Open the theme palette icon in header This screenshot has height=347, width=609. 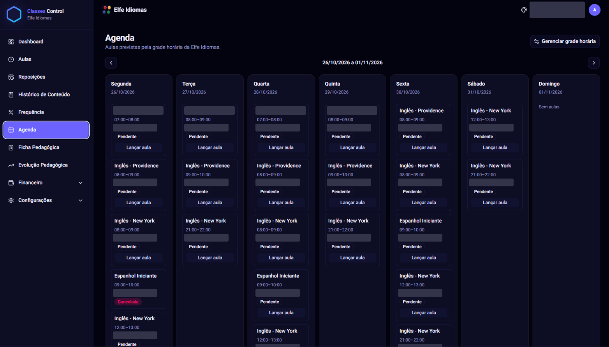click(524, 10)
